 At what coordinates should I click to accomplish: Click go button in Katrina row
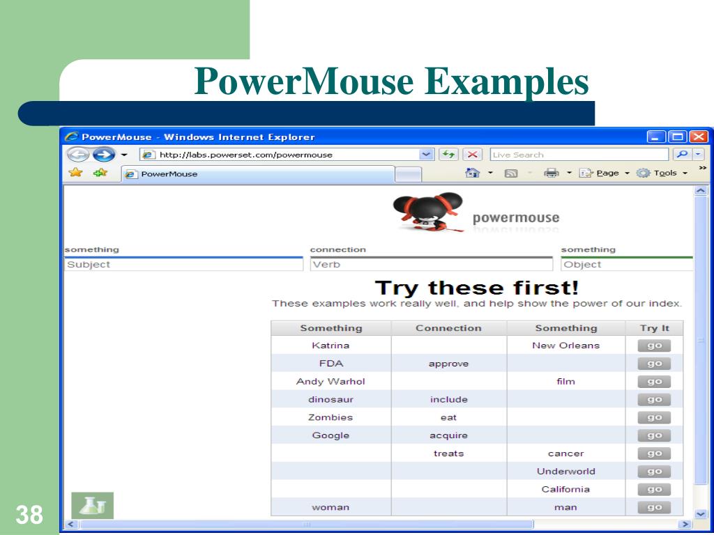(x=654, y=346)
